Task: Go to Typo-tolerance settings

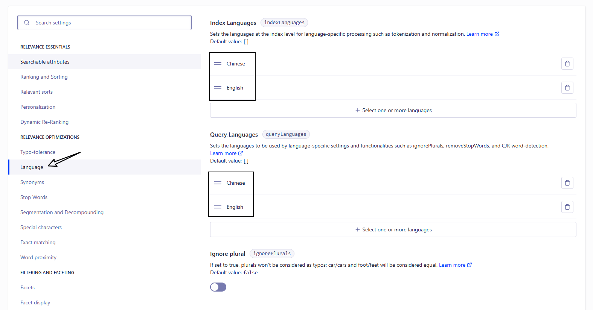Action: point(38,152)
